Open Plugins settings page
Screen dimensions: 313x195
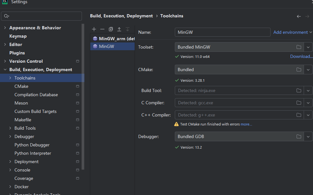[17, 53]
